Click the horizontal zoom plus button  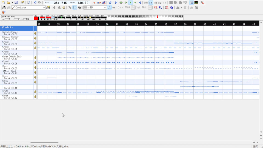pos(254,142)
